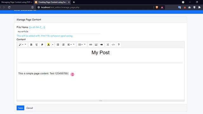The image size is (203, 114).
Task: Click the insert picture icon
Action: 96,45
